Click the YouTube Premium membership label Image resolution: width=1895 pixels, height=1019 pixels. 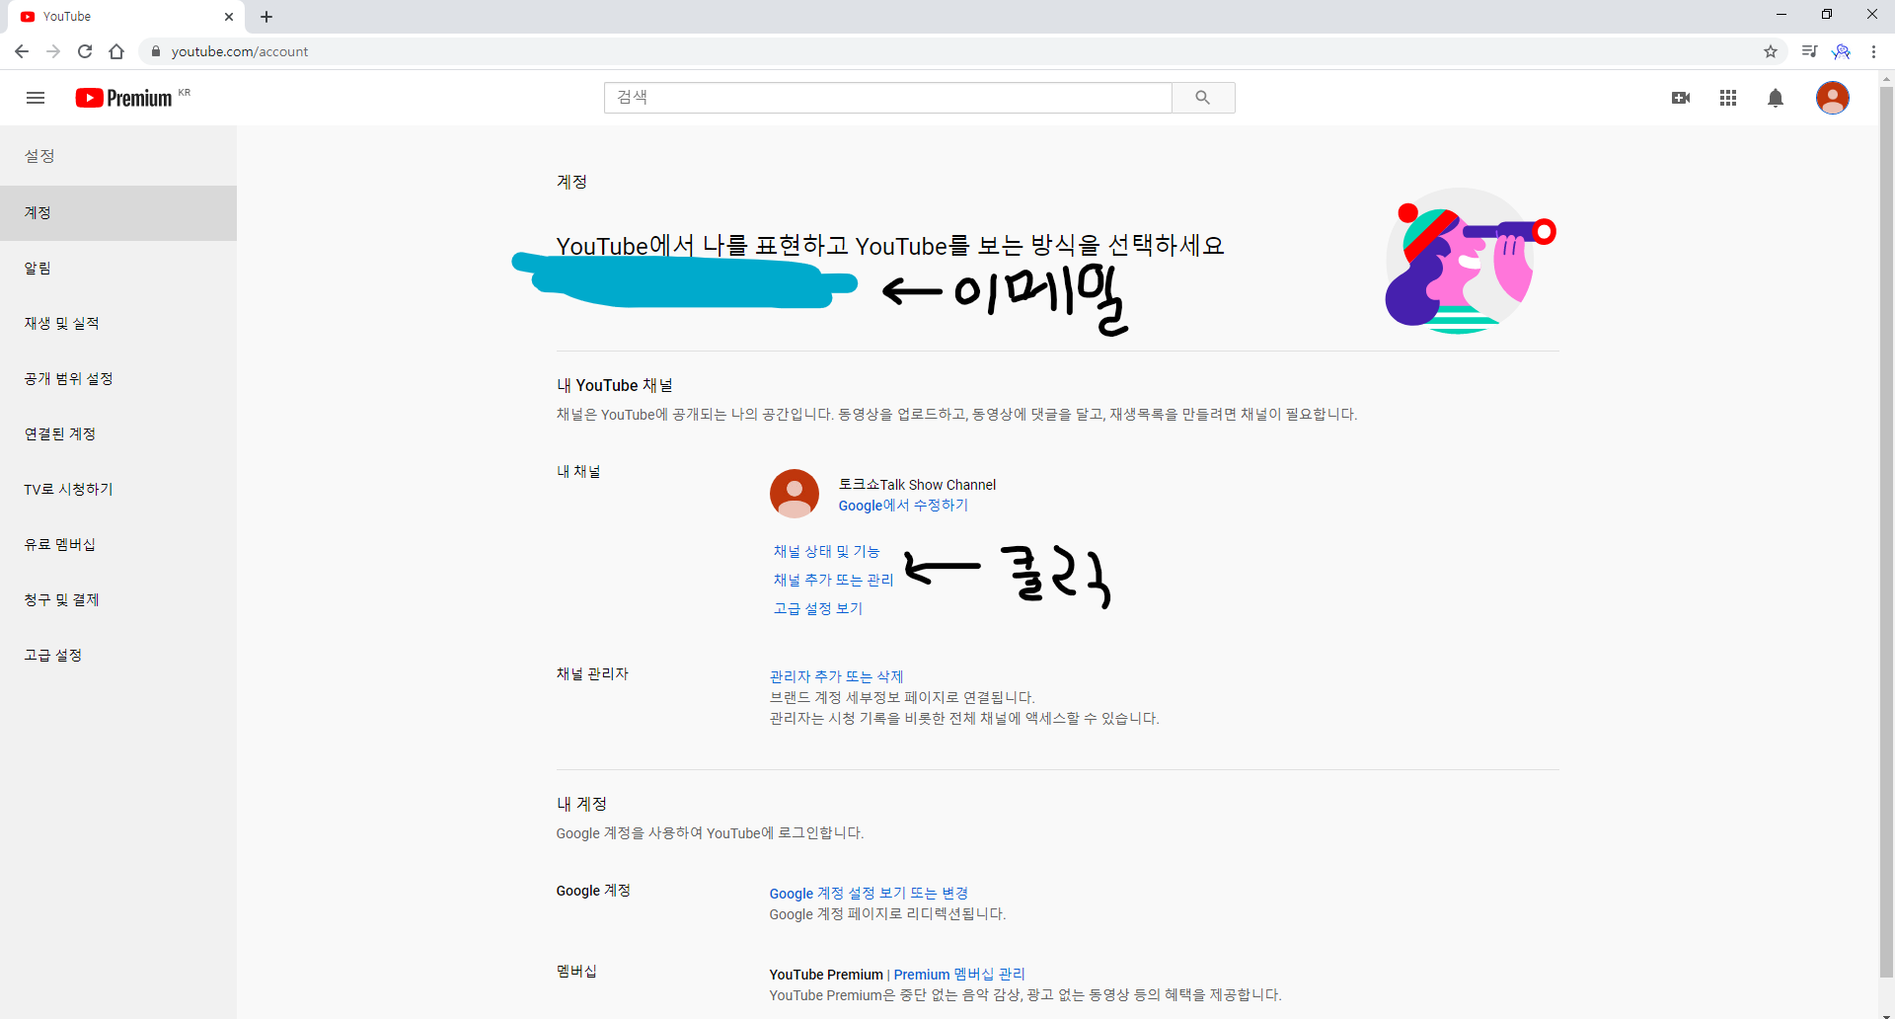coord(826,975)
